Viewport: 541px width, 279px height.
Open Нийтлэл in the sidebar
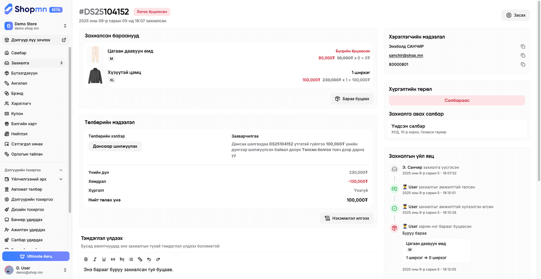pos(35,134)
